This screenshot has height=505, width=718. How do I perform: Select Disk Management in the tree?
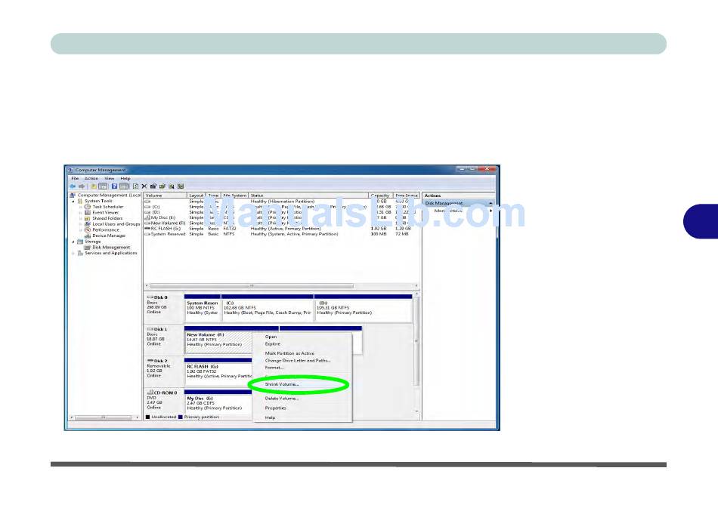[x=111, y=248]
